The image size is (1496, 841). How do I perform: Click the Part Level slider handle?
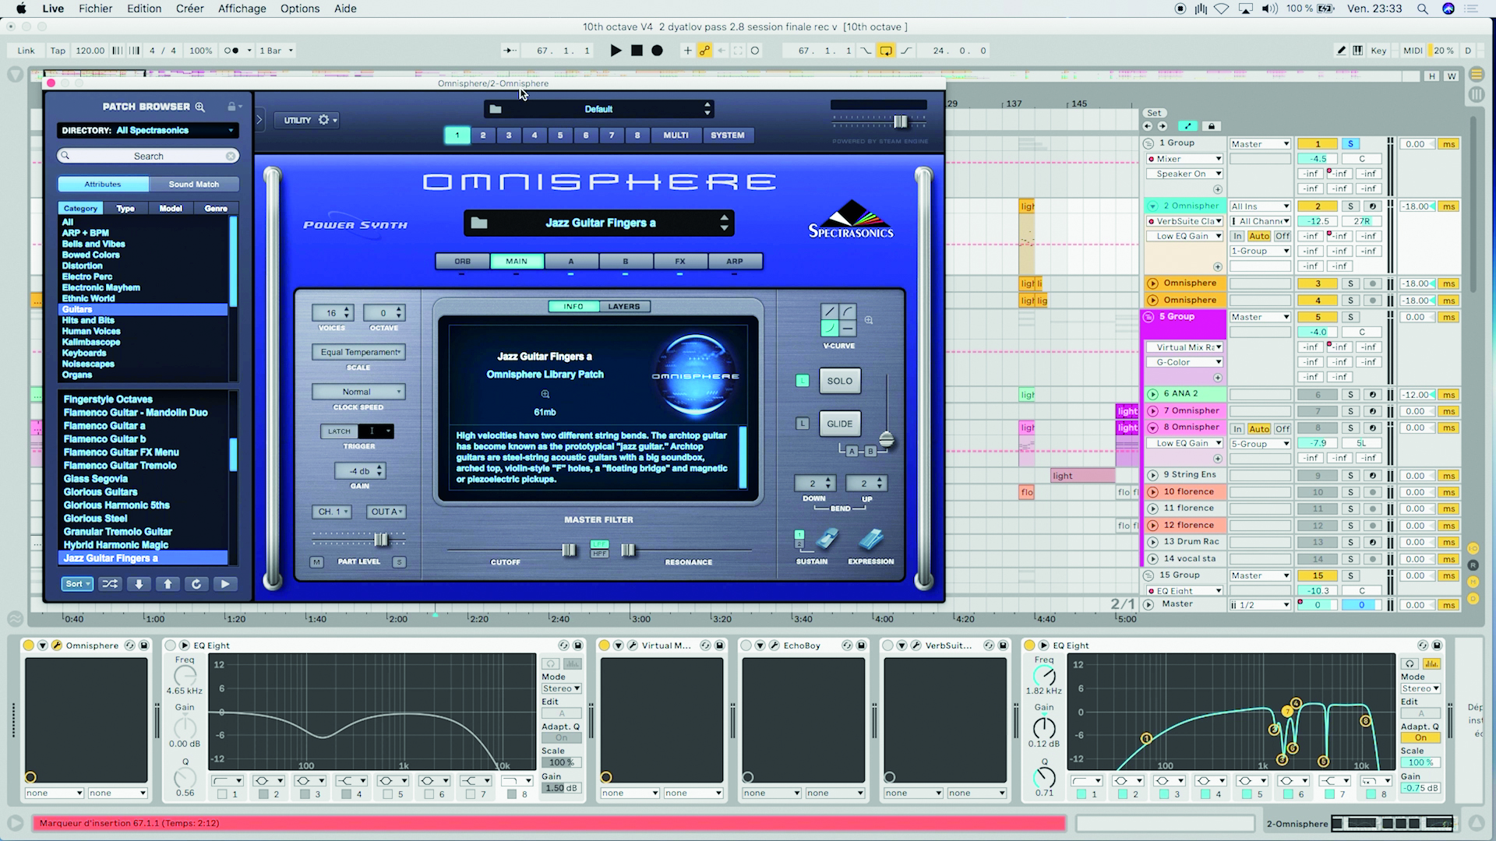(x=381, y=540)
